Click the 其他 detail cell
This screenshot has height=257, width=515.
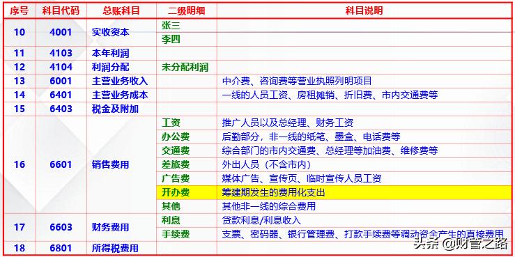[186, 206]
